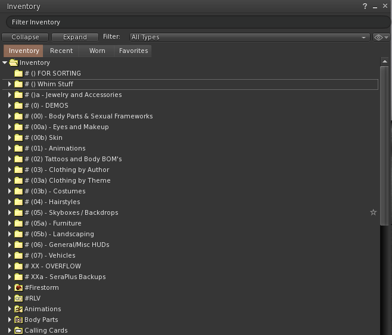
Task: Click folder icon for Vehicles
Action: pos(18,256)
